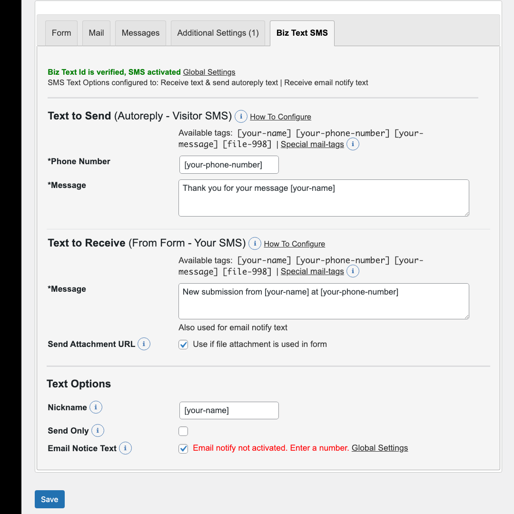
Task: Open Global Settings link near verified notice
Action: tap(209, 72)
